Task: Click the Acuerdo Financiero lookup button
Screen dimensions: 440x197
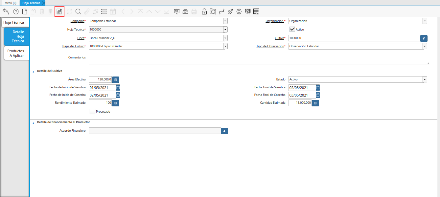Action: tap(224, 131)
